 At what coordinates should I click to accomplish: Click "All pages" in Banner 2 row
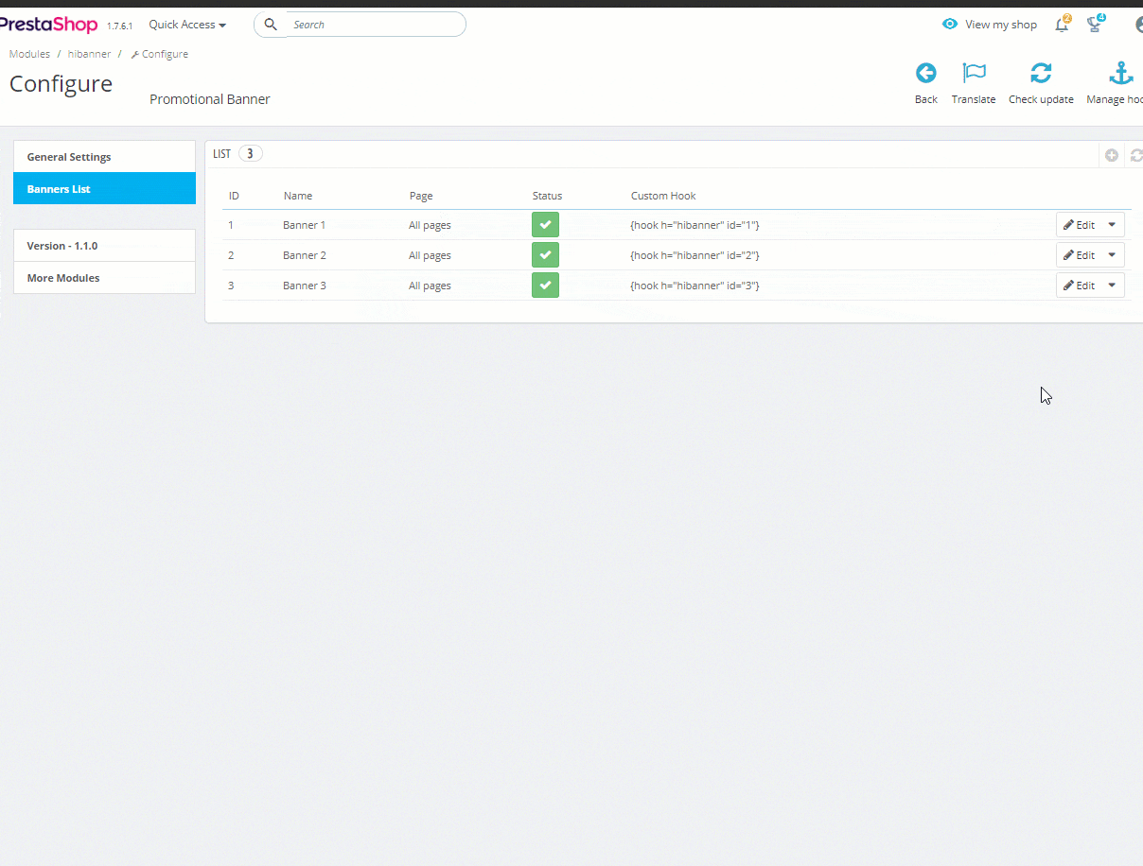tap(430, 255)
